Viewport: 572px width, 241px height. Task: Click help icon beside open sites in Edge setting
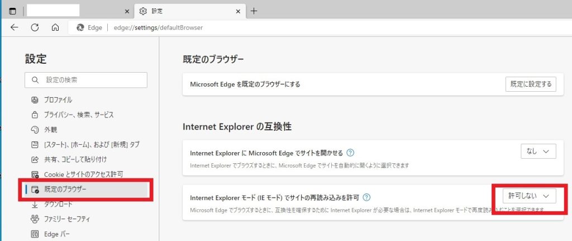tap(350, 152)
